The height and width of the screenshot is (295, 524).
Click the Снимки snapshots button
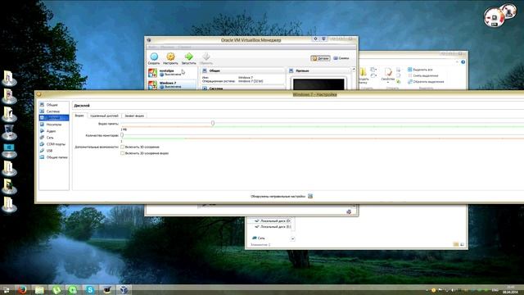pyautogui.click(x=341, y=58)
